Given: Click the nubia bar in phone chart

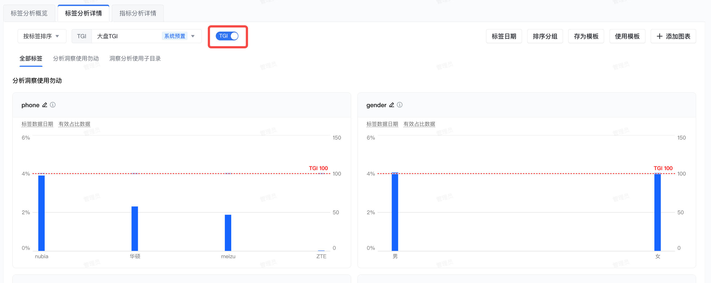Looking at the screenshot, I should click(x=41, y=213).
